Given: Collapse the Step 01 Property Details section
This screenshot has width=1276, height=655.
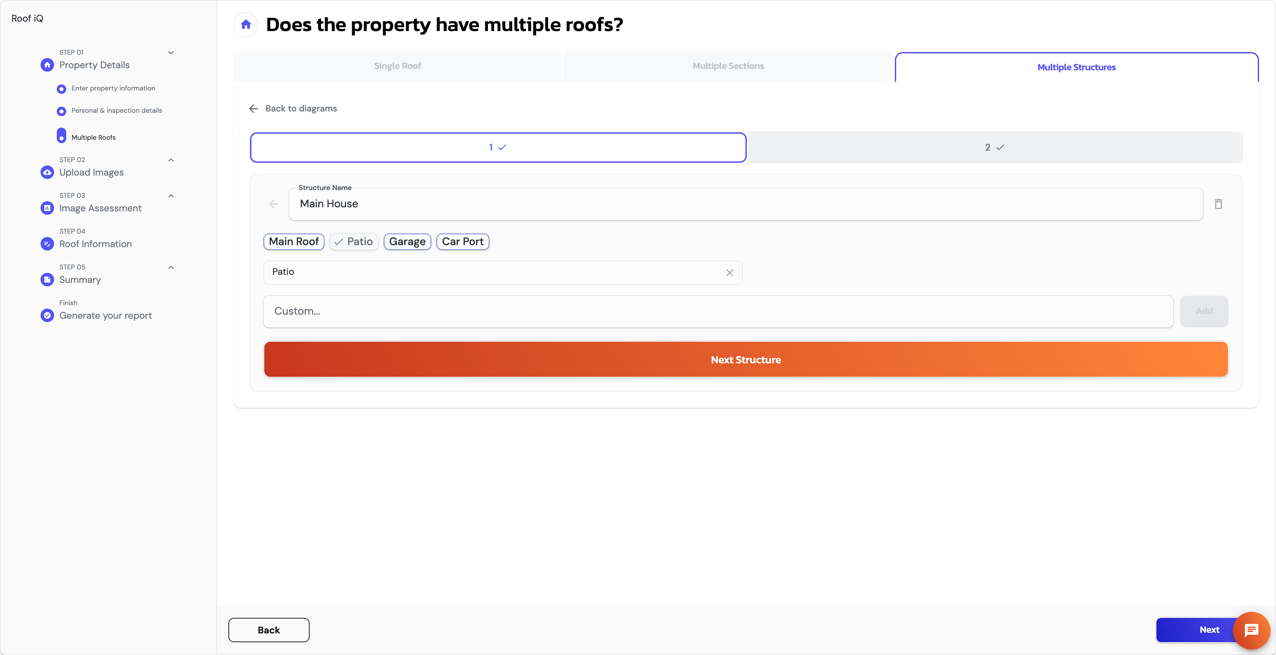Looking at the screenshot, I should pos(171,52).
